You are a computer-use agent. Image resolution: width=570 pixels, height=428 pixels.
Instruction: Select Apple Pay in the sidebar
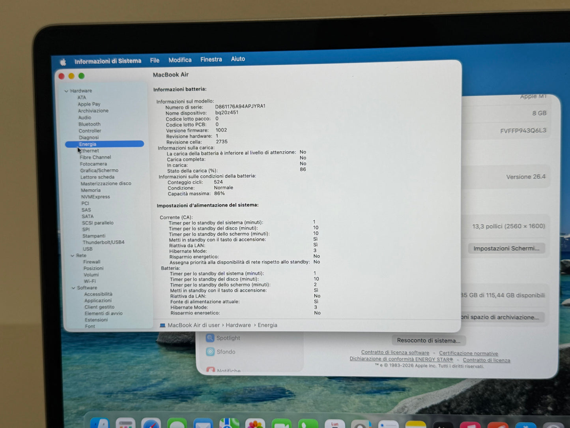[89, 104]
